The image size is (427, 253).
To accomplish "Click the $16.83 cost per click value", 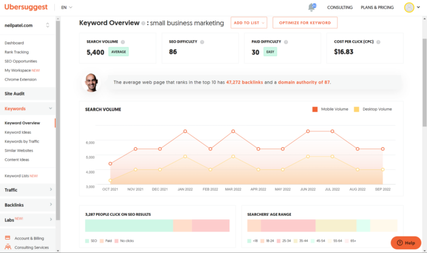I will click(343, 52).
